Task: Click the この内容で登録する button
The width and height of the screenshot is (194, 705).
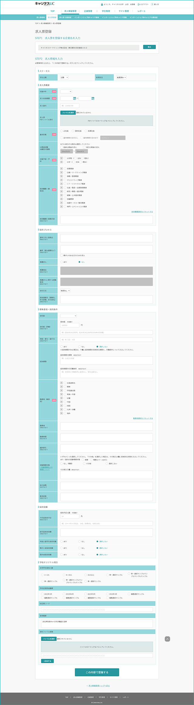Action: pyautogui.click(x=97, y=672)
